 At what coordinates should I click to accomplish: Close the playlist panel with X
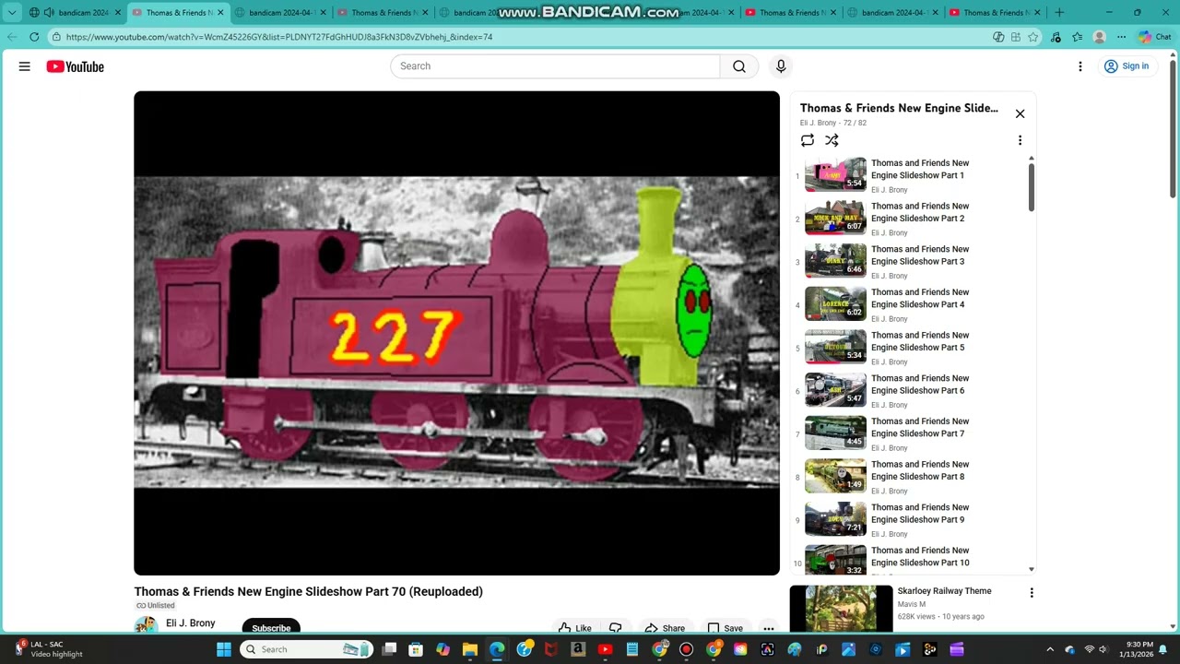(x=1020, y=113)
